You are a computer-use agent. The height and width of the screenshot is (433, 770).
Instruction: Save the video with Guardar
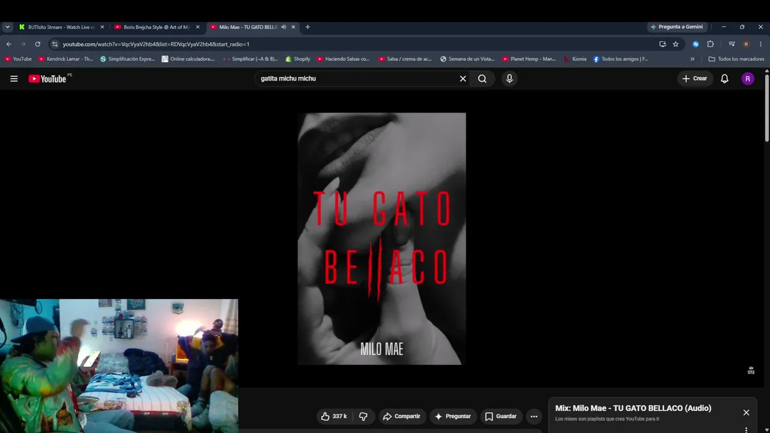pos(501,416)
